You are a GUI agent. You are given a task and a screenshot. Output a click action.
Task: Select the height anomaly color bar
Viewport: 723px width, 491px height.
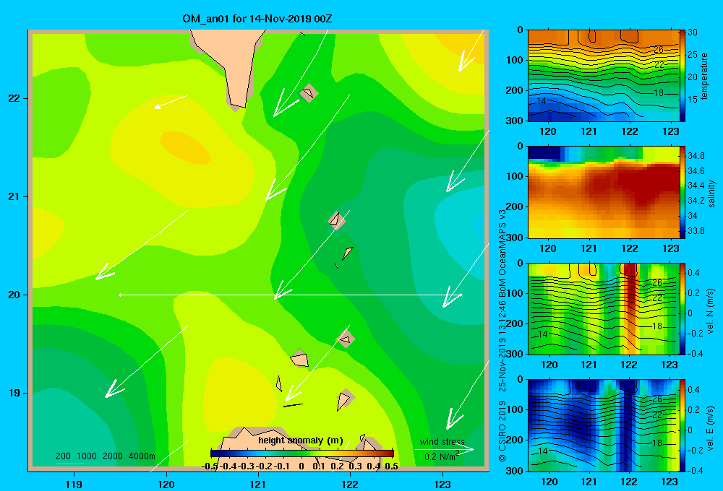coord(302,453)
